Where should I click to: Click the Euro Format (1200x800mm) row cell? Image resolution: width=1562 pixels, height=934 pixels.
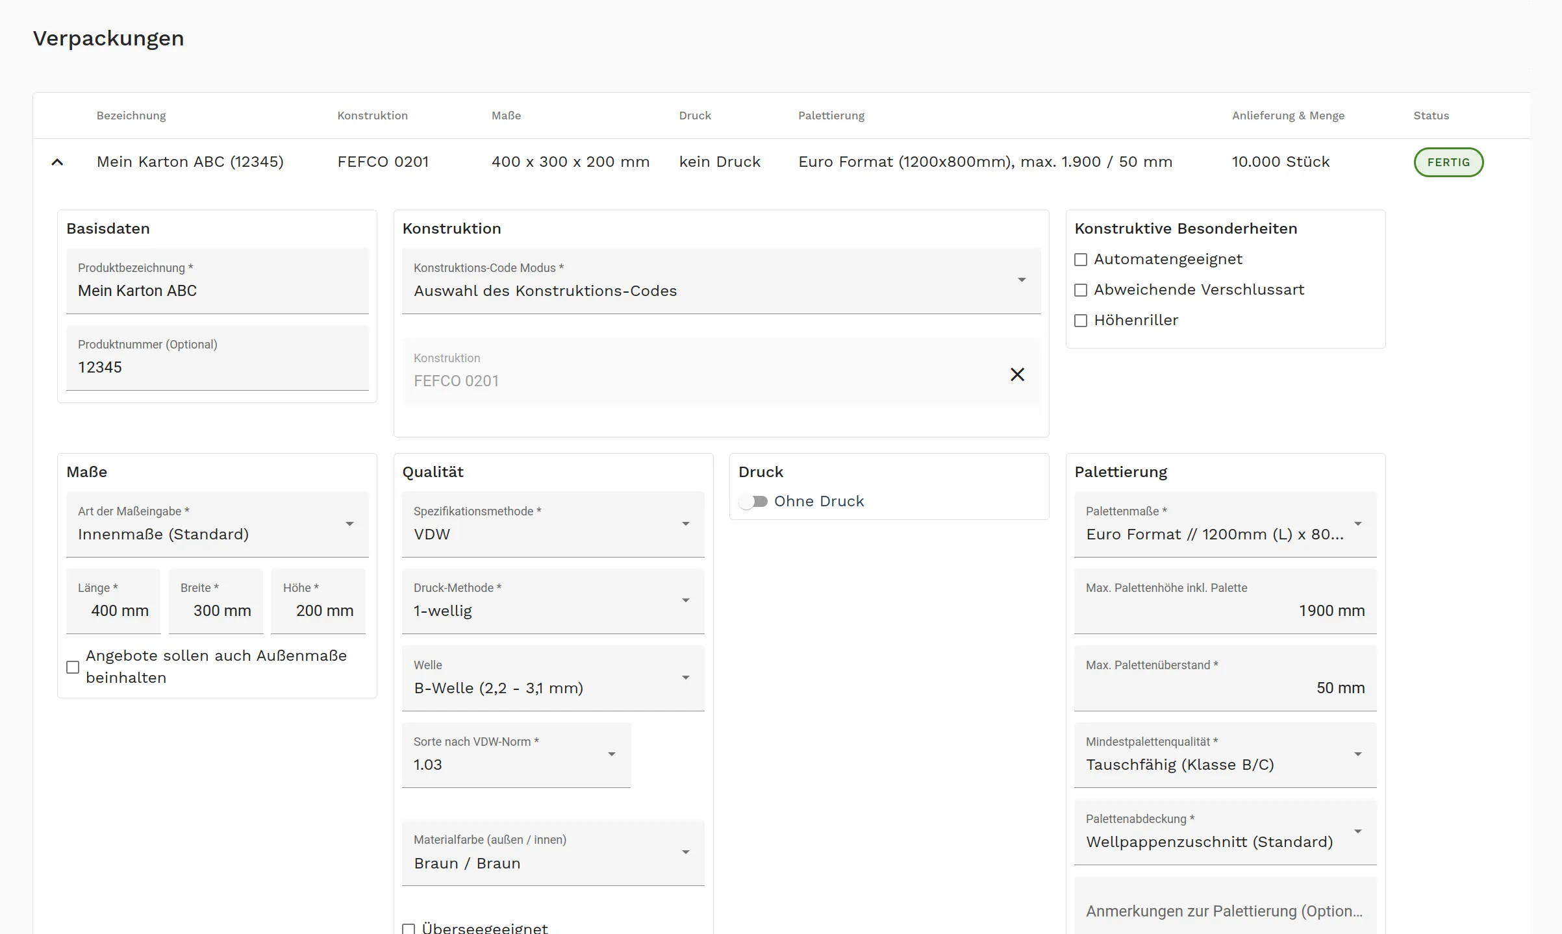click(985, 162)
